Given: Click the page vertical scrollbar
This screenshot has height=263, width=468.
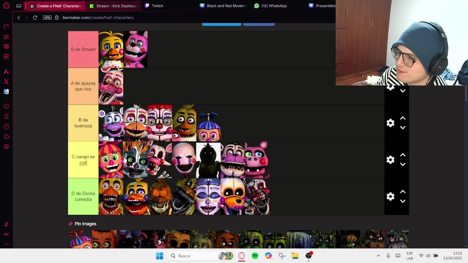Looking at the screenshot, I should click(466, 93).
